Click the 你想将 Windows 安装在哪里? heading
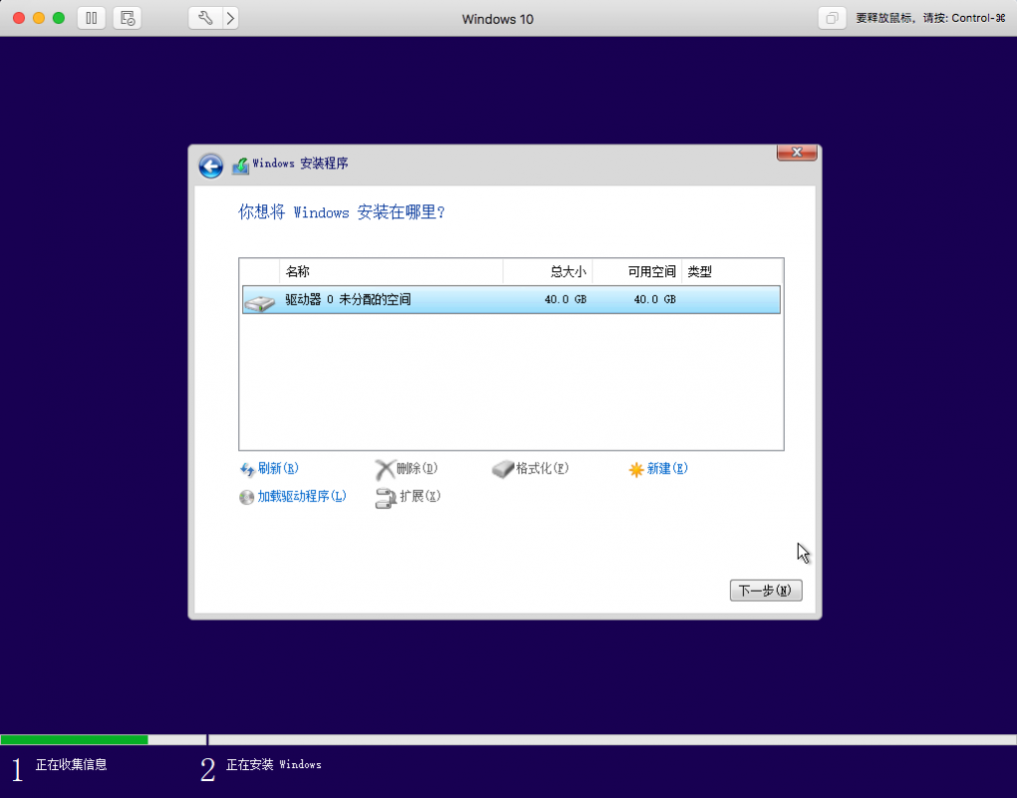The image size is (1017, 798). click(341, 212)
